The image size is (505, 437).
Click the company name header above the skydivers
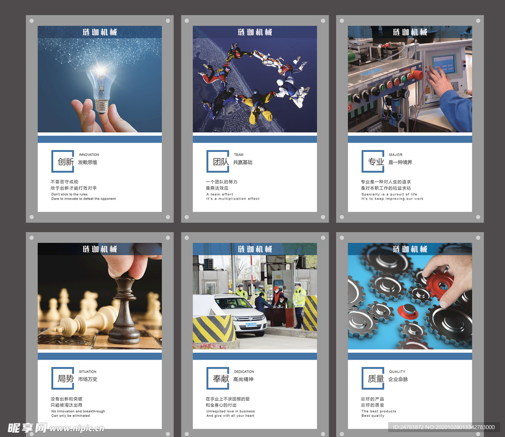255,32
